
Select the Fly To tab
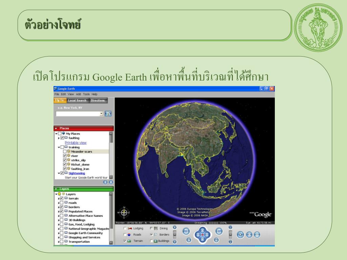60,100
